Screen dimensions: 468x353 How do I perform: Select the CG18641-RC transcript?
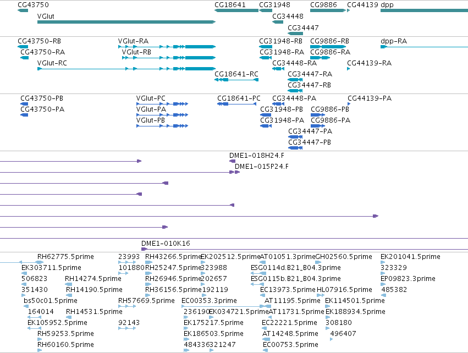pyautogui.click(x=236, y=80)
